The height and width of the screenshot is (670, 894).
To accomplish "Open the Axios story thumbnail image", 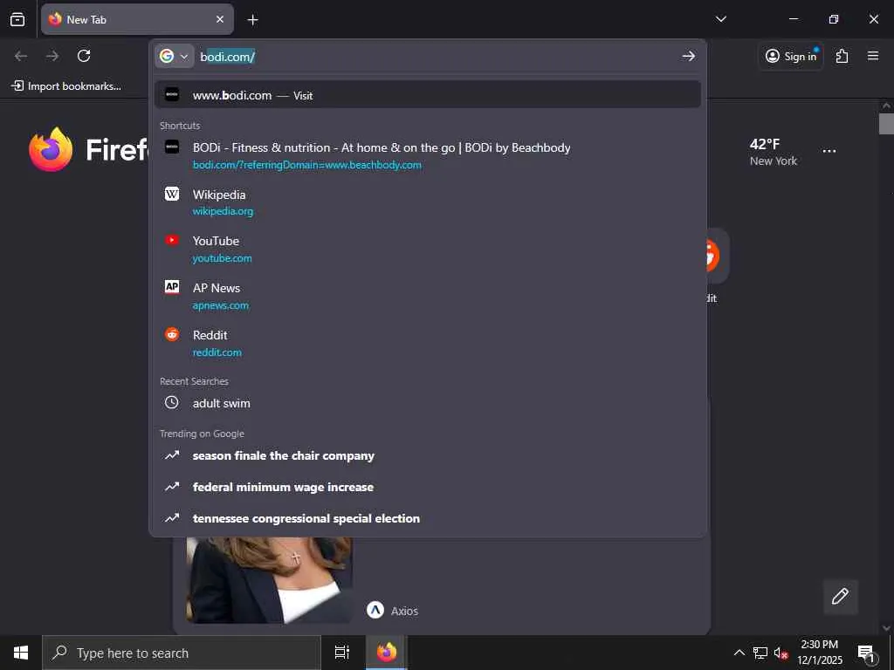I will 269,580.
